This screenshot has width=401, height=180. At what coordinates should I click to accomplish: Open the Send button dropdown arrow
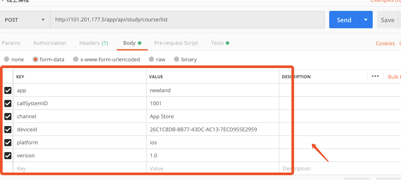coord(366,20)
